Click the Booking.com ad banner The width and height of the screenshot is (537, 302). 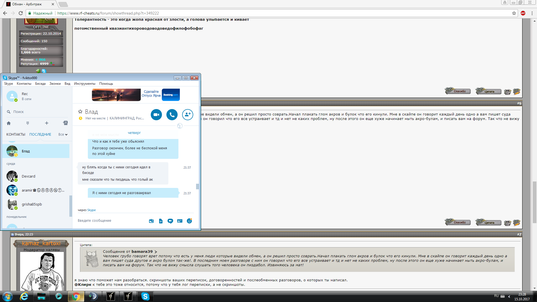click(x=136, y=95)
